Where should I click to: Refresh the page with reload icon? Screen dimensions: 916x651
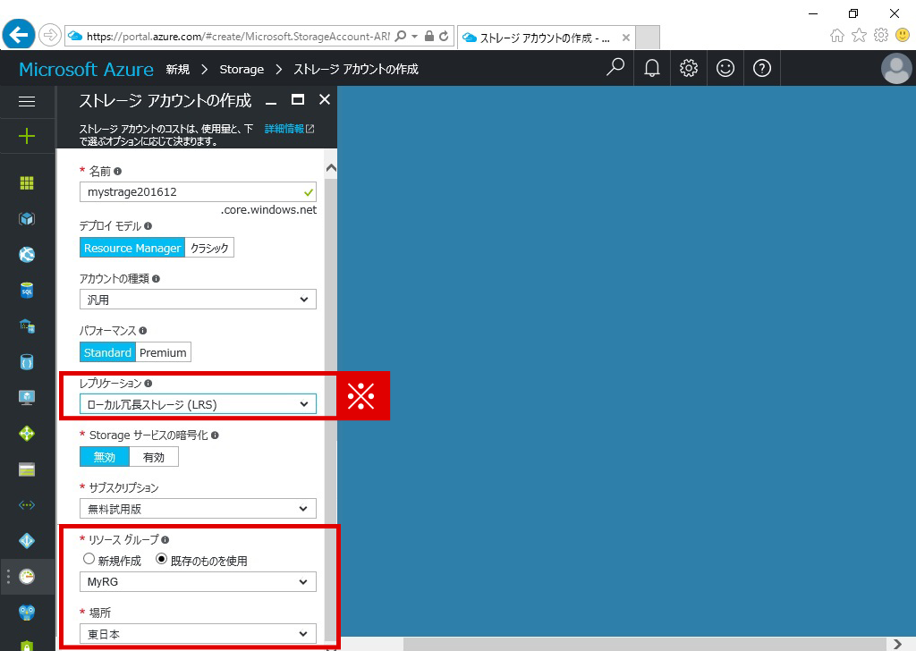[444, 36]
